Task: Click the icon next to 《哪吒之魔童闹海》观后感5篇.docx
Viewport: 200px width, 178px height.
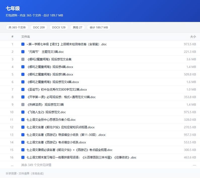Action: coord(23,74)
